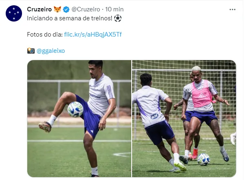
Task: Open the @ggaleixo photographer mention
Action: (51, 51)
